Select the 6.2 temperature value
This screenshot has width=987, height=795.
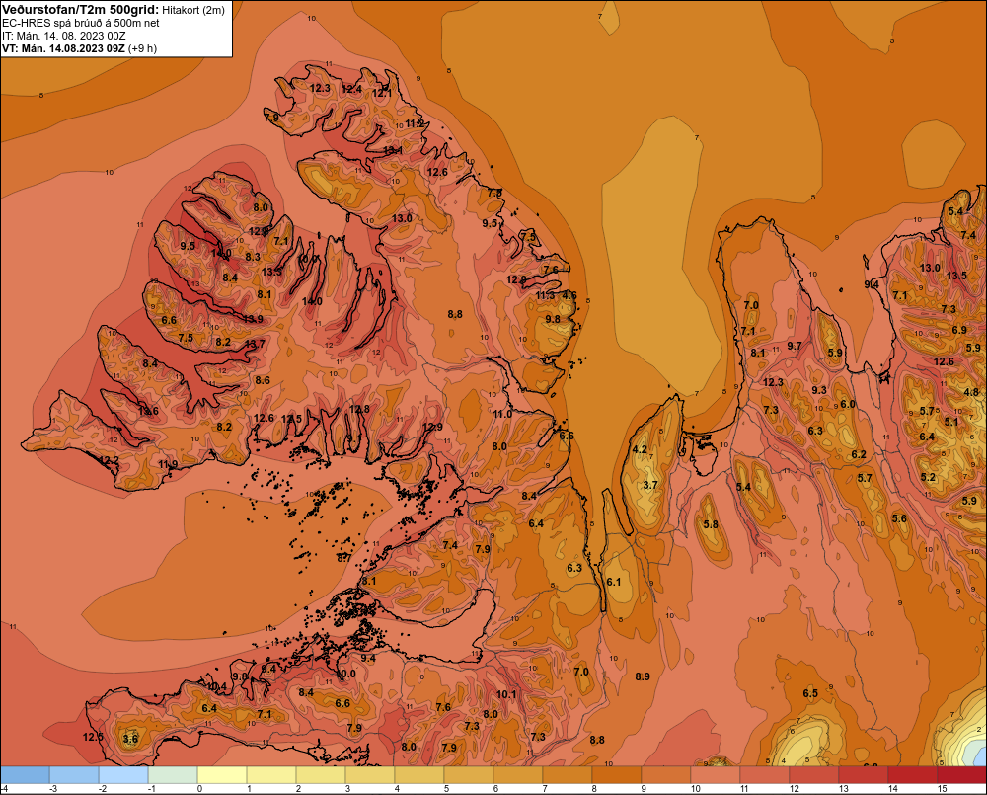coord(859,454)
